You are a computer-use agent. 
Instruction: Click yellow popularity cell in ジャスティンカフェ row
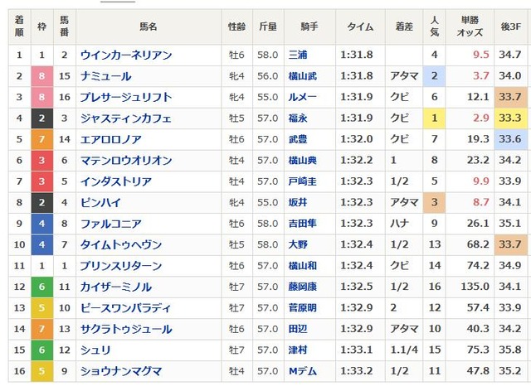435,118
